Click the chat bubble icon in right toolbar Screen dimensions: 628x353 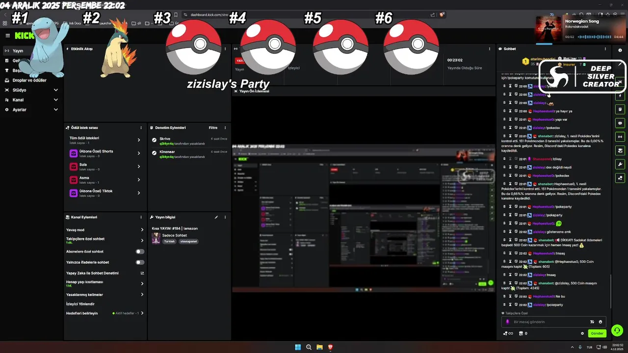pos(620,123)
